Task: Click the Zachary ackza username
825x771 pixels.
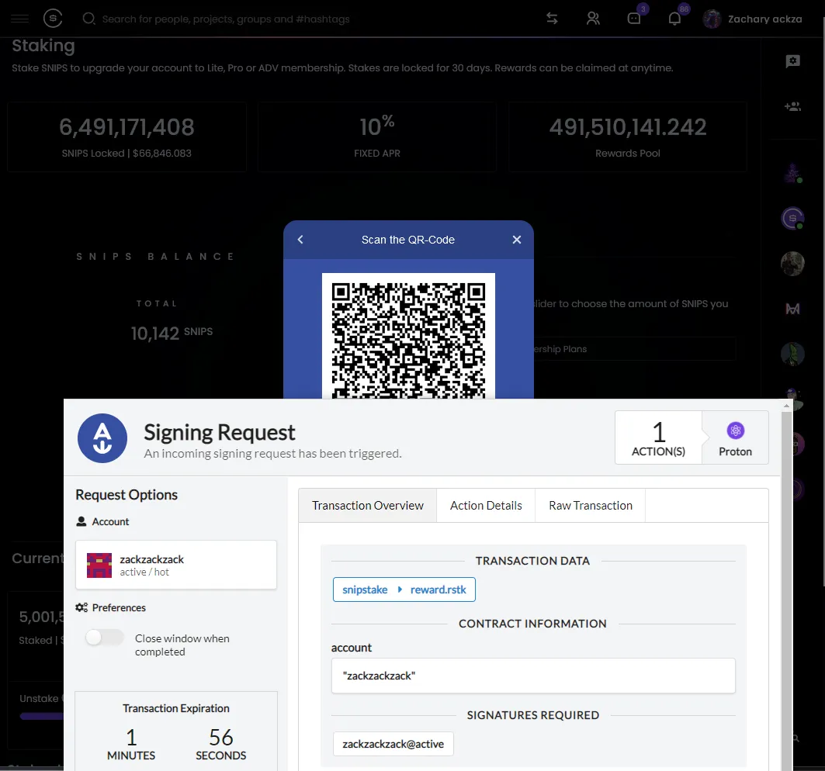Action: (x=765, y=19)
